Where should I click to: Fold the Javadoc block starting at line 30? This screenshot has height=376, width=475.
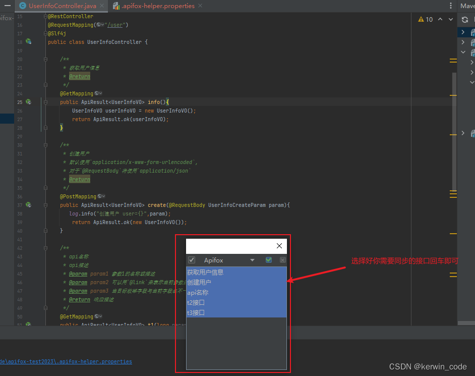45,145
